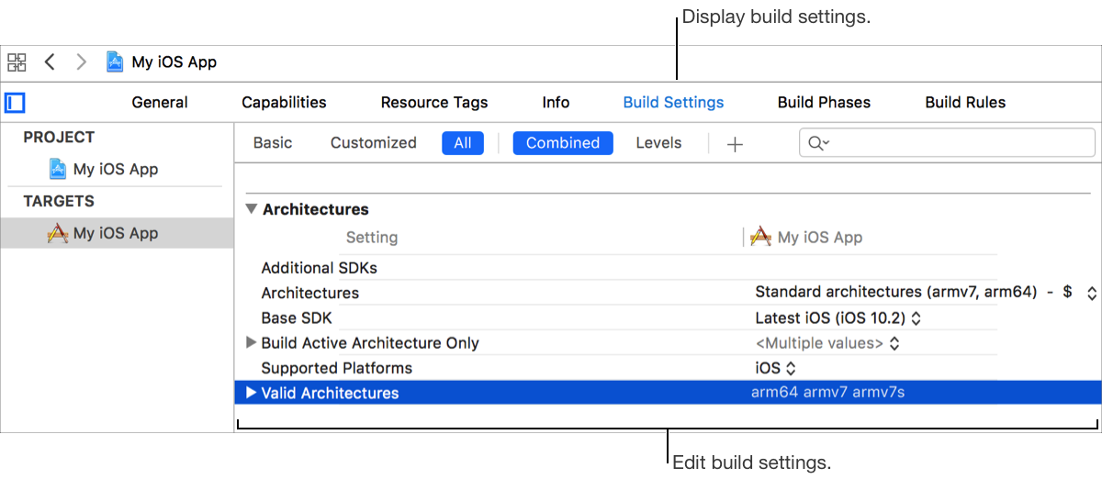
Task: Open the Capabilities tab
Action: pyautogui.click(x=284, y=103)
